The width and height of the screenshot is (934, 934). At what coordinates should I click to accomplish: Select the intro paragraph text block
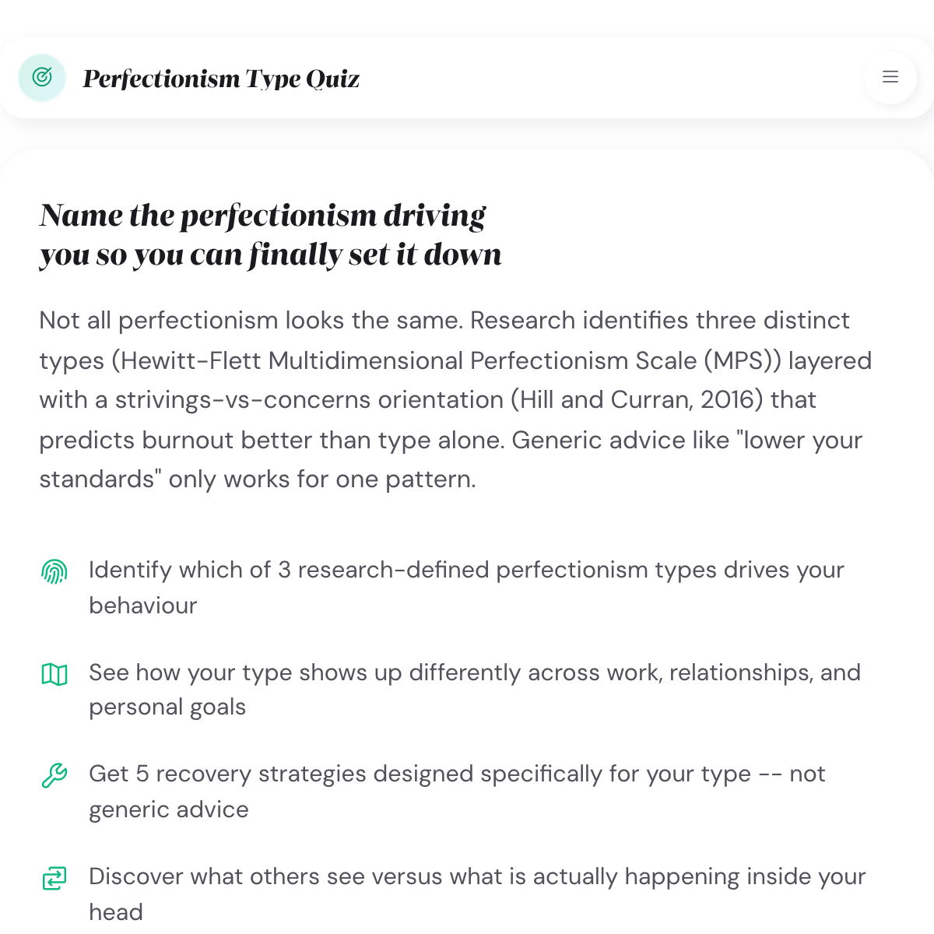pos(455,399)
